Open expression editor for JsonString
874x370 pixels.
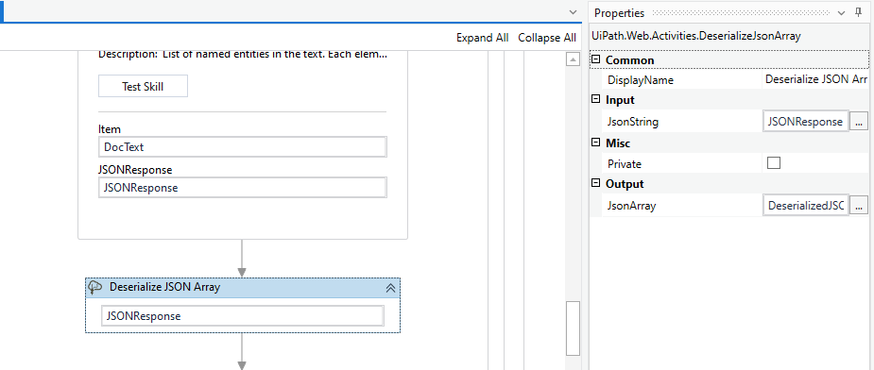859,122
